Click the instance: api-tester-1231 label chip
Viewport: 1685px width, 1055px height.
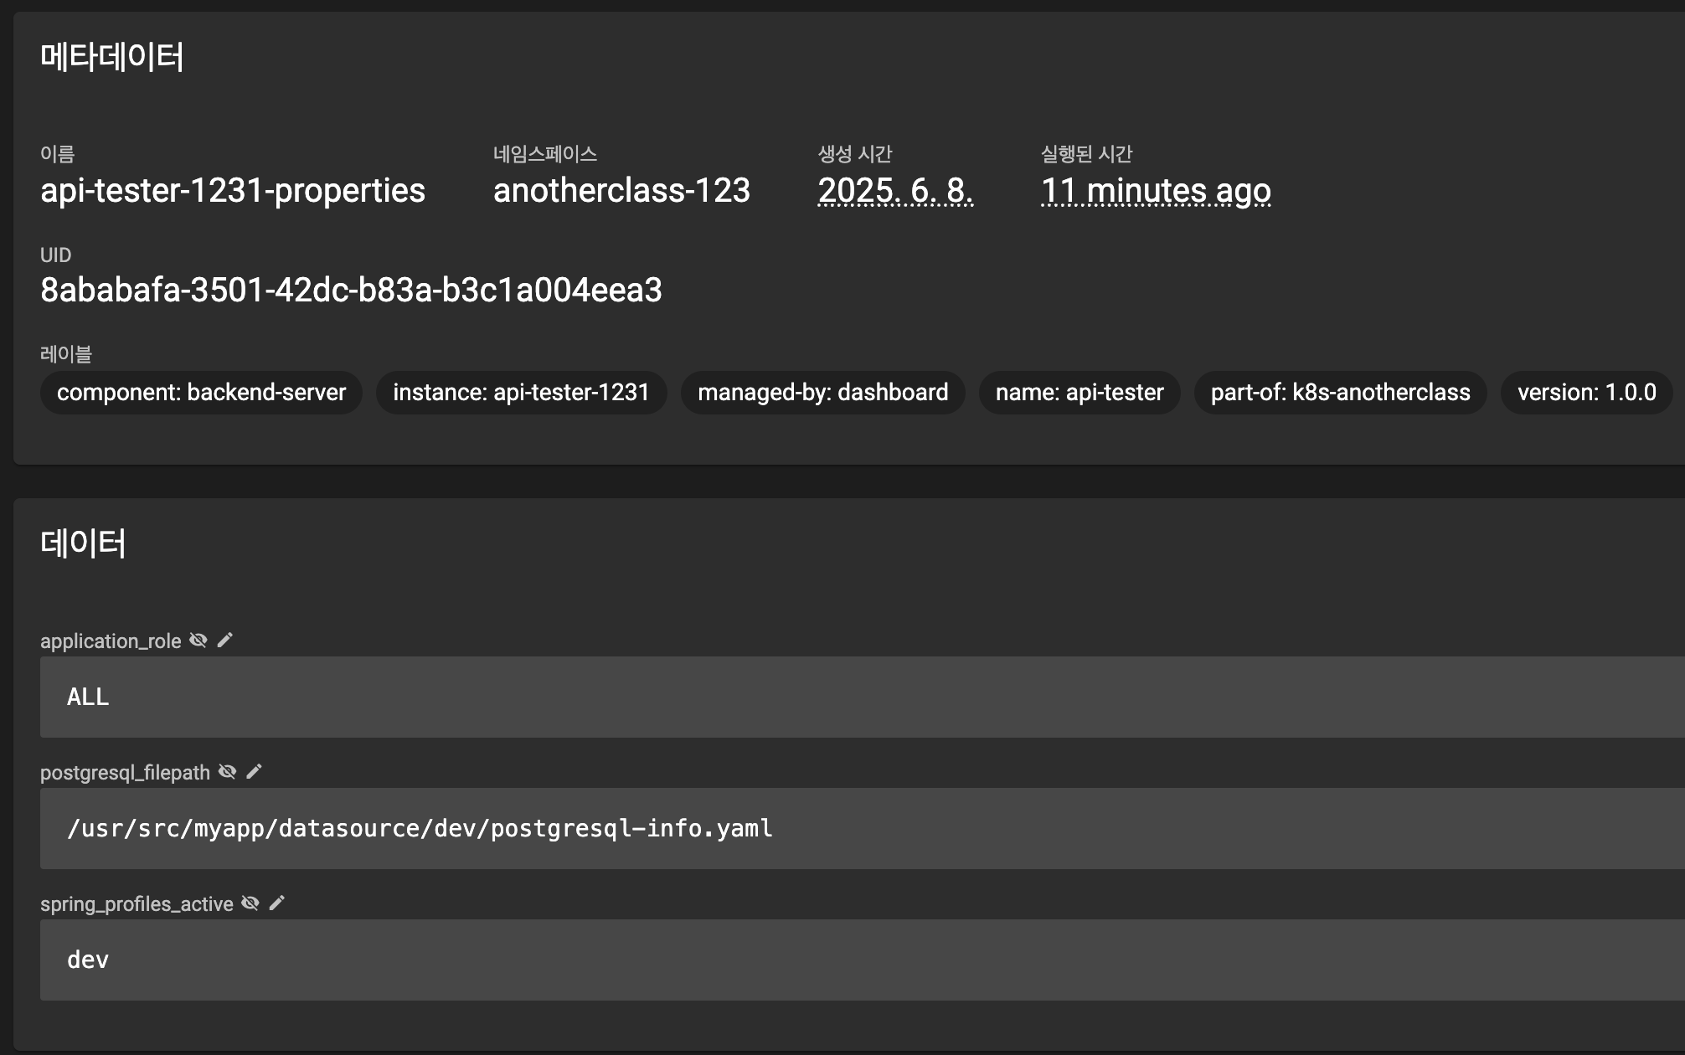tap(521, 393)
